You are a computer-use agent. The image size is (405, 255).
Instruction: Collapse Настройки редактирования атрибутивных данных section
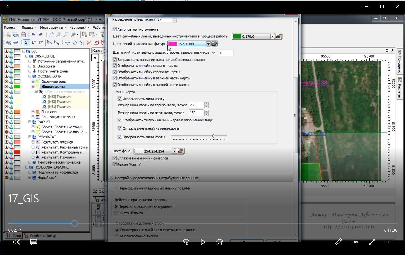(111, 178)
